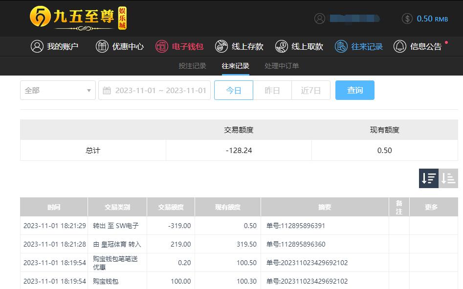Click the 电子钱包 wallet icon
Screen dimensions: 463x289
pos(162,46)
